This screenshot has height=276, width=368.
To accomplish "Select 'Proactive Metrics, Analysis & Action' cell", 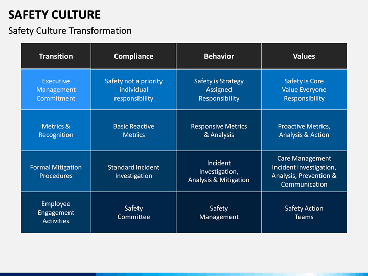I will pyautogui.click(x=304, y=130).
